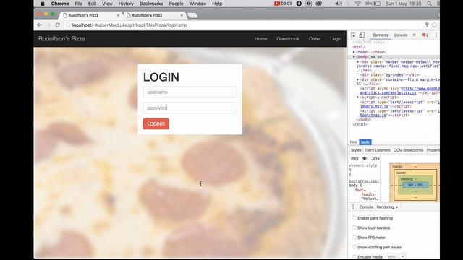Open the Event Listeners tab
This screenshot has width=463, height=260.
click(x=378, y=150)
